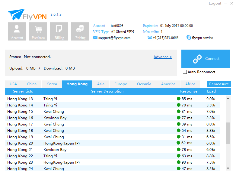Select the Hong Kong 20 server row

pos(112,143)
